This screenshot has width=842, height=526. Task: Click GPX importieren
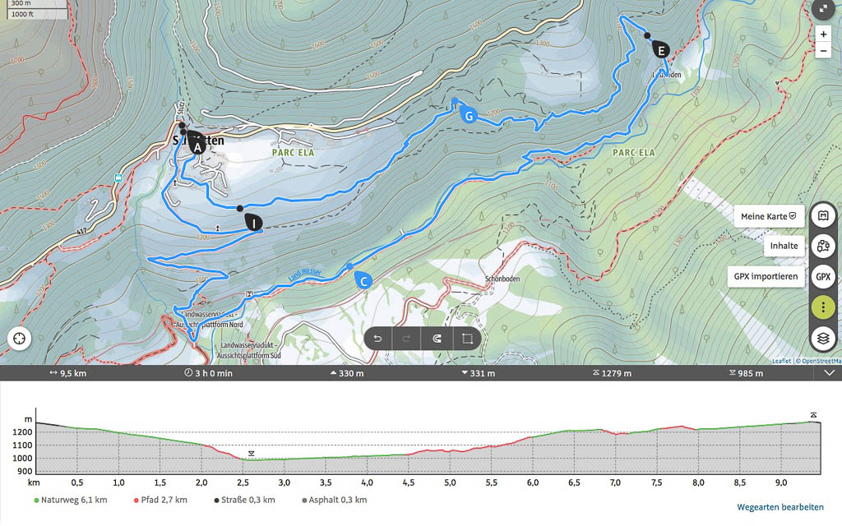(765, 277)
